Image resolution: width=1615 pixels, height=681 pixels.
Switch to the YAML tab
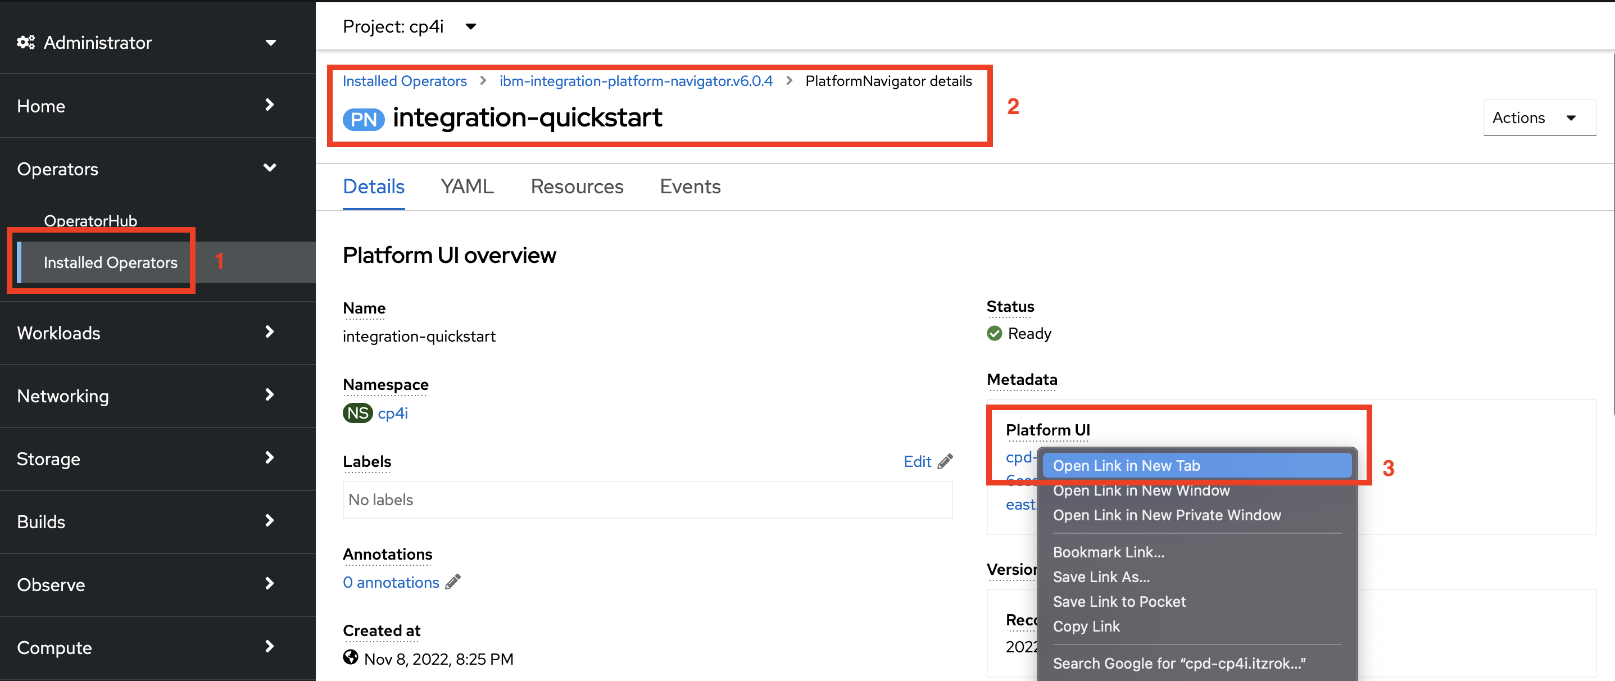(466, 187)
